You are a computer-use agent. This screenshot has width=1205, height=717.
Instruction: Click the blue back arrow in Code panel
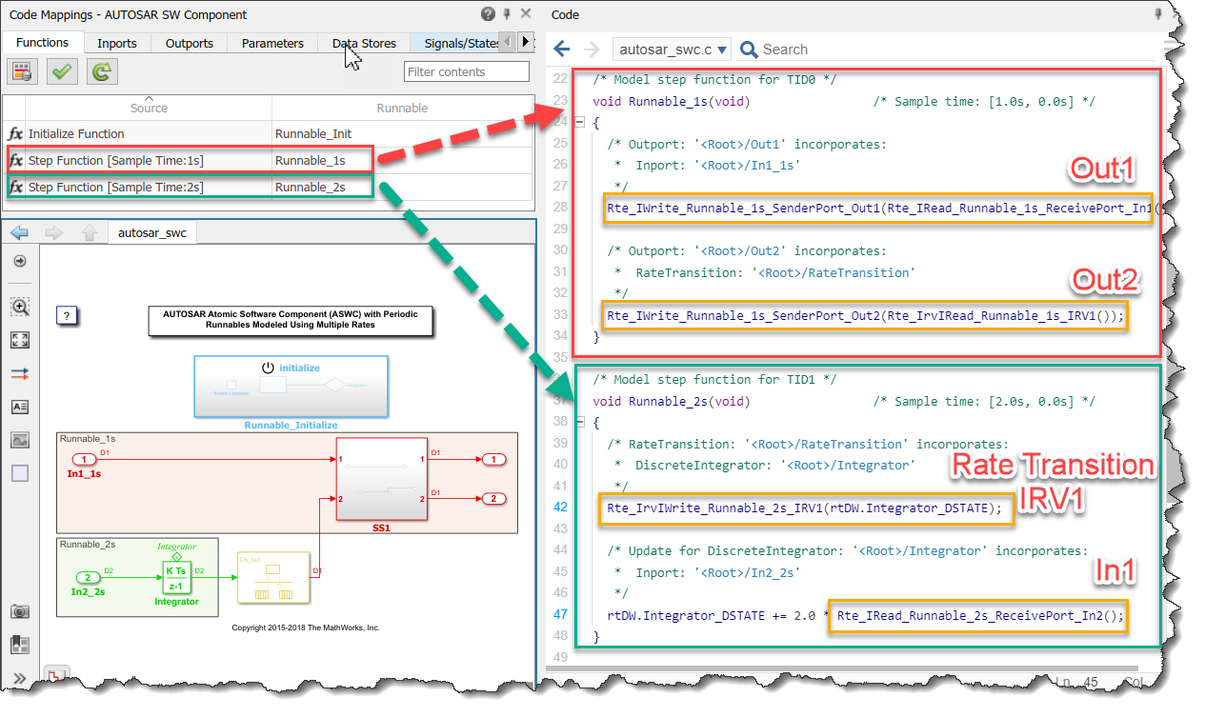coord(562,50)
